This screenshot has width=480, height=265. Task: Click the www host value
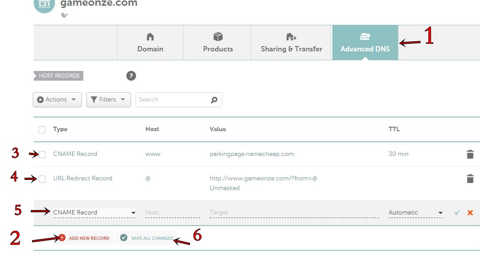pos(153,154)
